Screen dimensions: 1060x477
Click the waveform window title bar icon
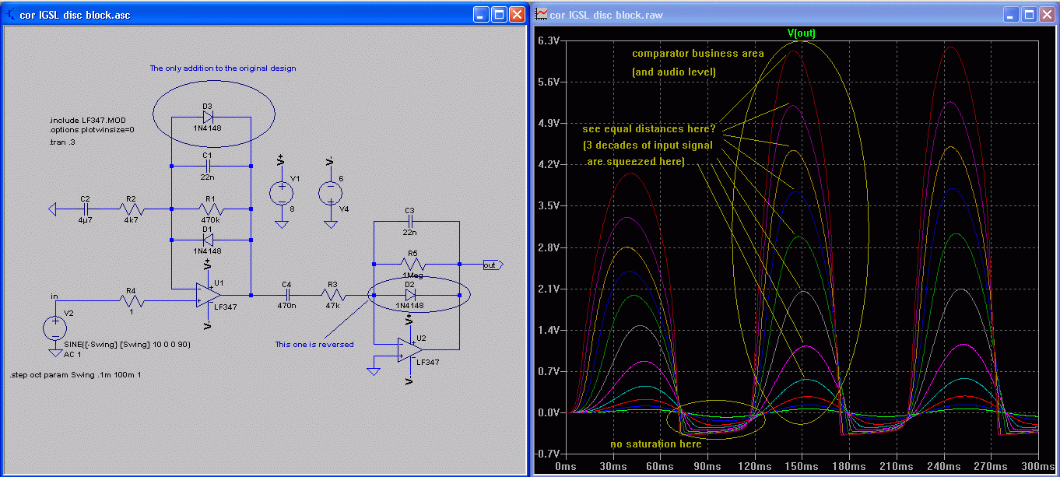[542, 14]
